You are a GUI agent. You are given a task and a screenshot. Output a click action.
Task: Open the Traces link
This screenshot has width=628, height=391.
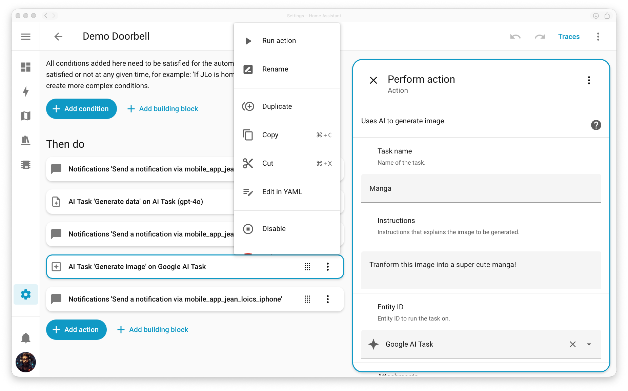tap(569, 36)
